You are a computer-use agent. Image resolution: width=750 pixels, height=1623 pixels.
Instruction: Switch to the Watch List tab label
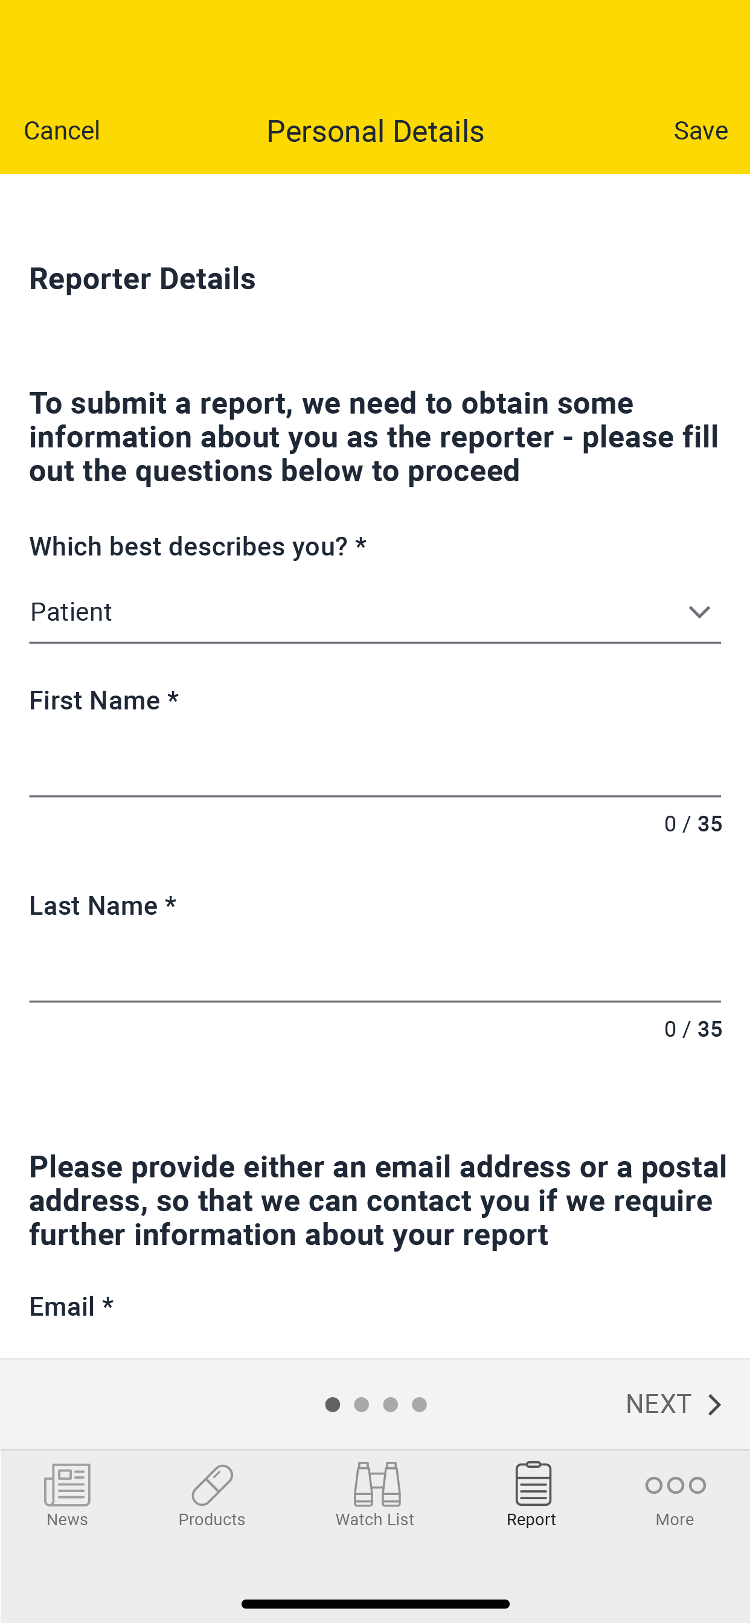coord(374,1520)
